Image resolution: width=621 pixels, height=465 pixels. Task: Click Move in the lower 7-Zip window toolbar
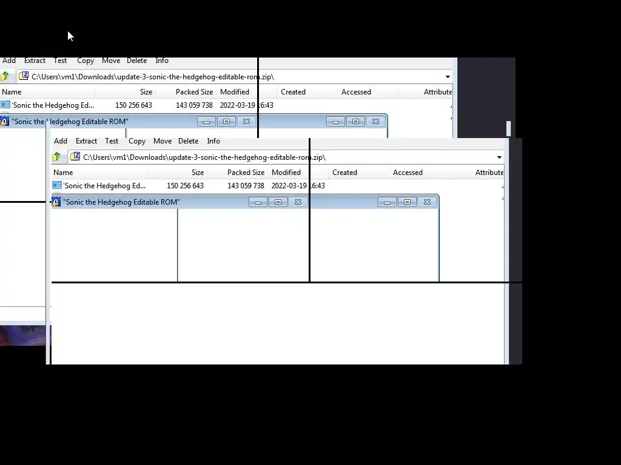click(163, 140)
